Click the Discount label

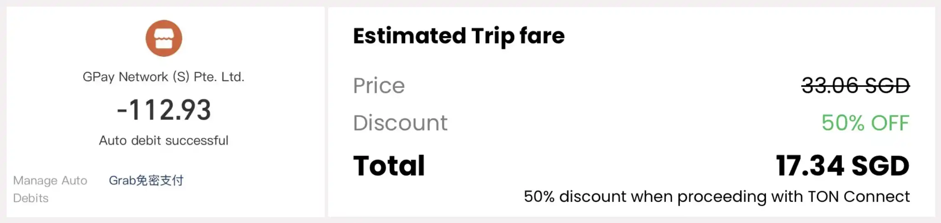(400, 123)
